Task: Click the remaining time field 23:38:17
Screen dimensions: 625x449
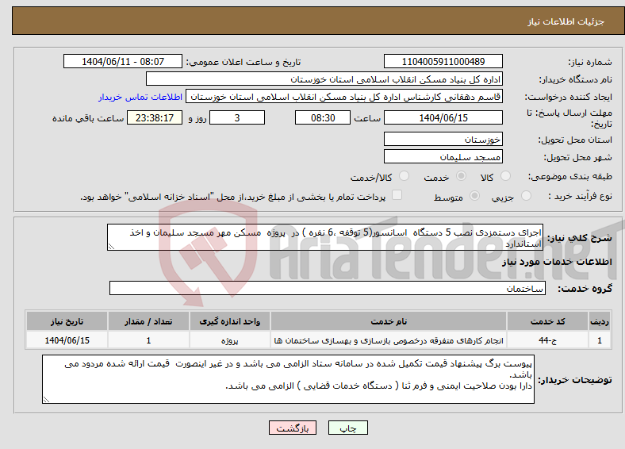Action: click(155, 117)
